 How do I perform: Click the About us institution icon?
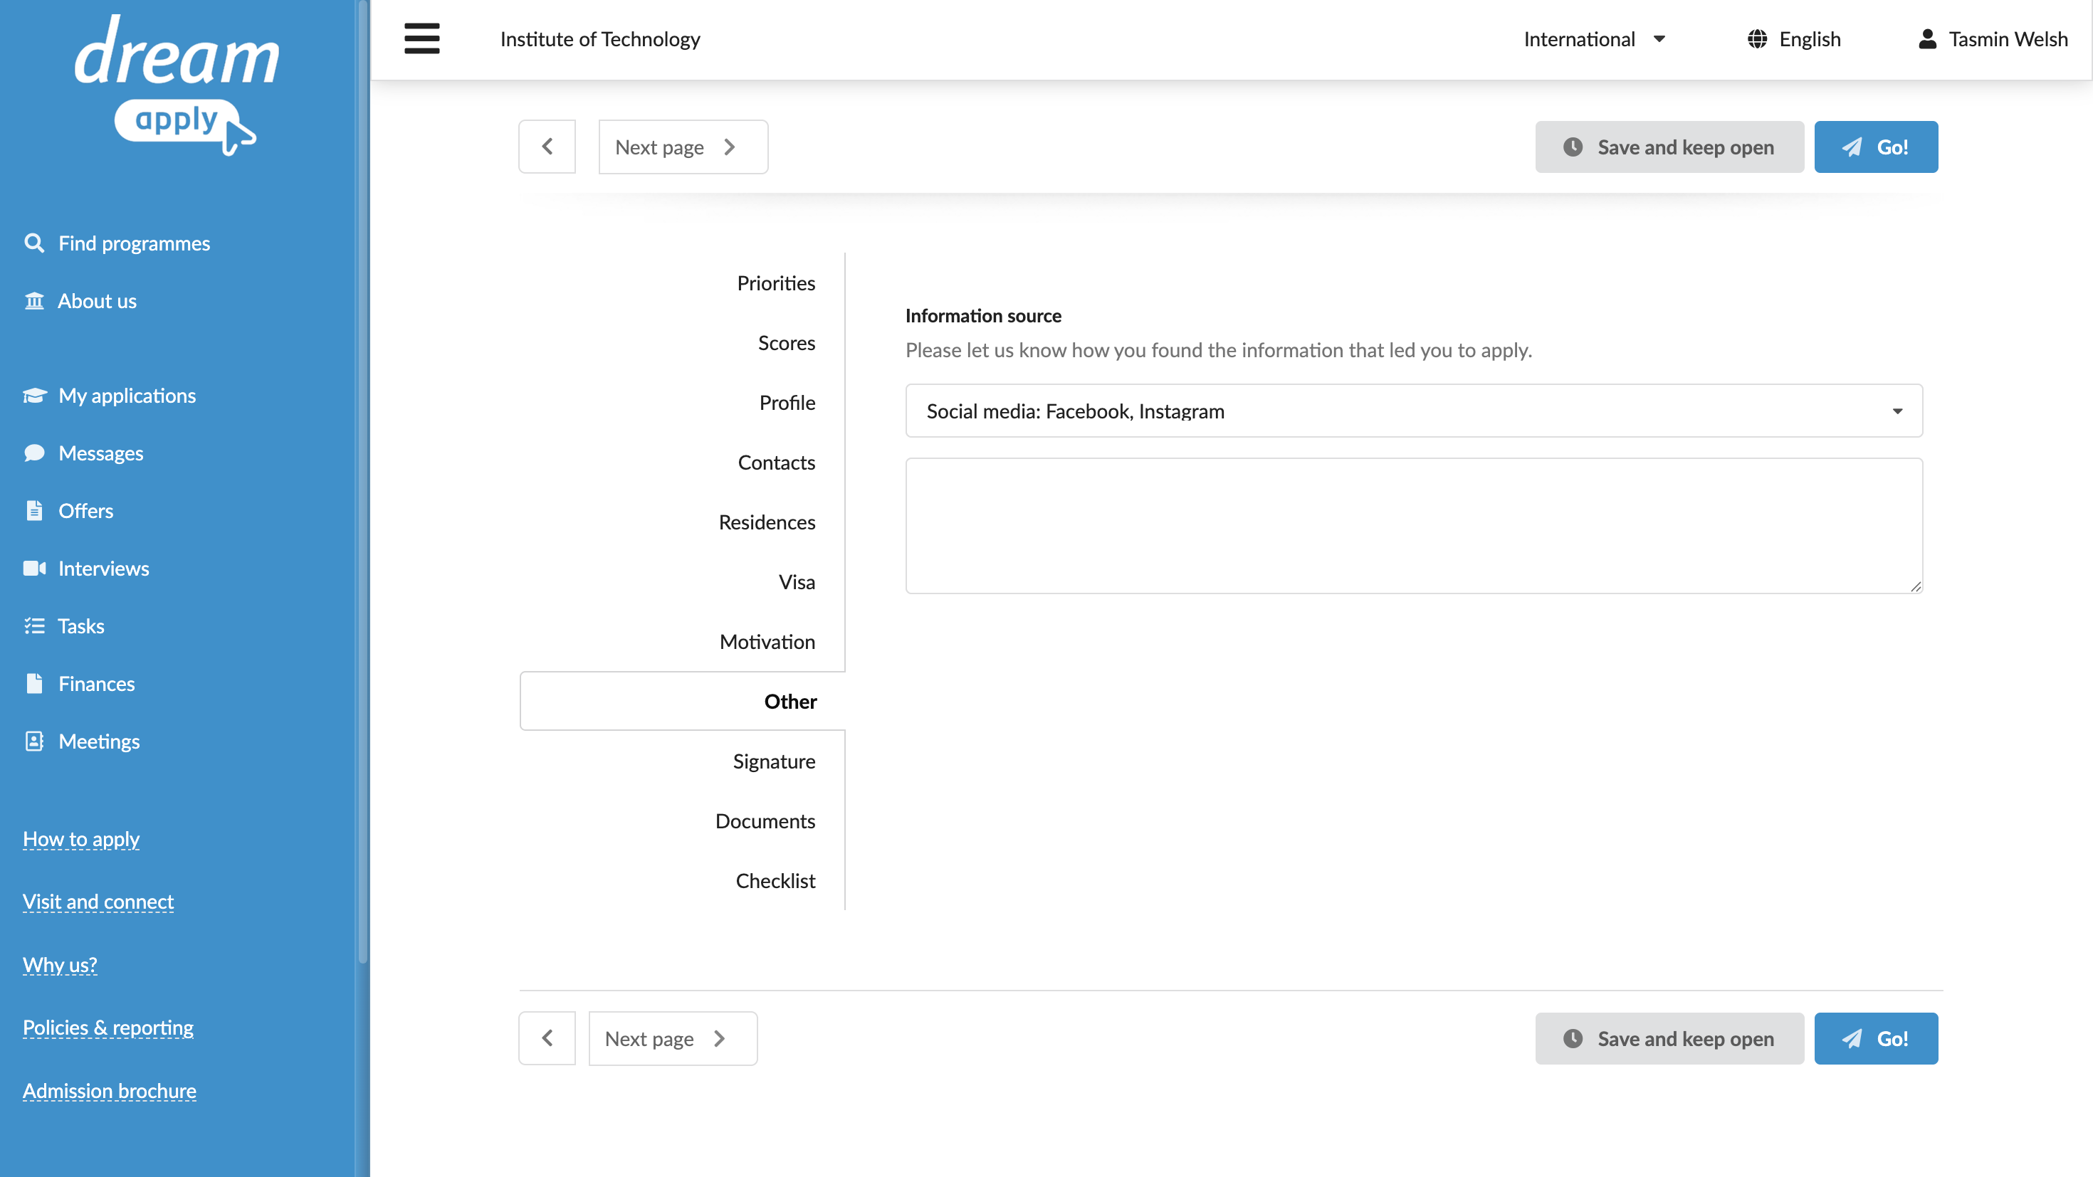[x=34, y=300]
